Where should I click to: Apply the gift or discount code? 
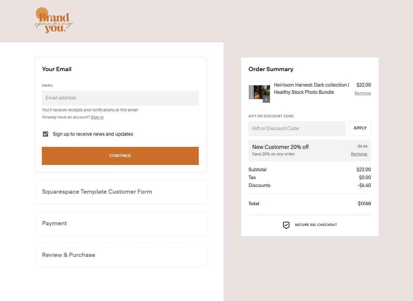click(360, 128)
